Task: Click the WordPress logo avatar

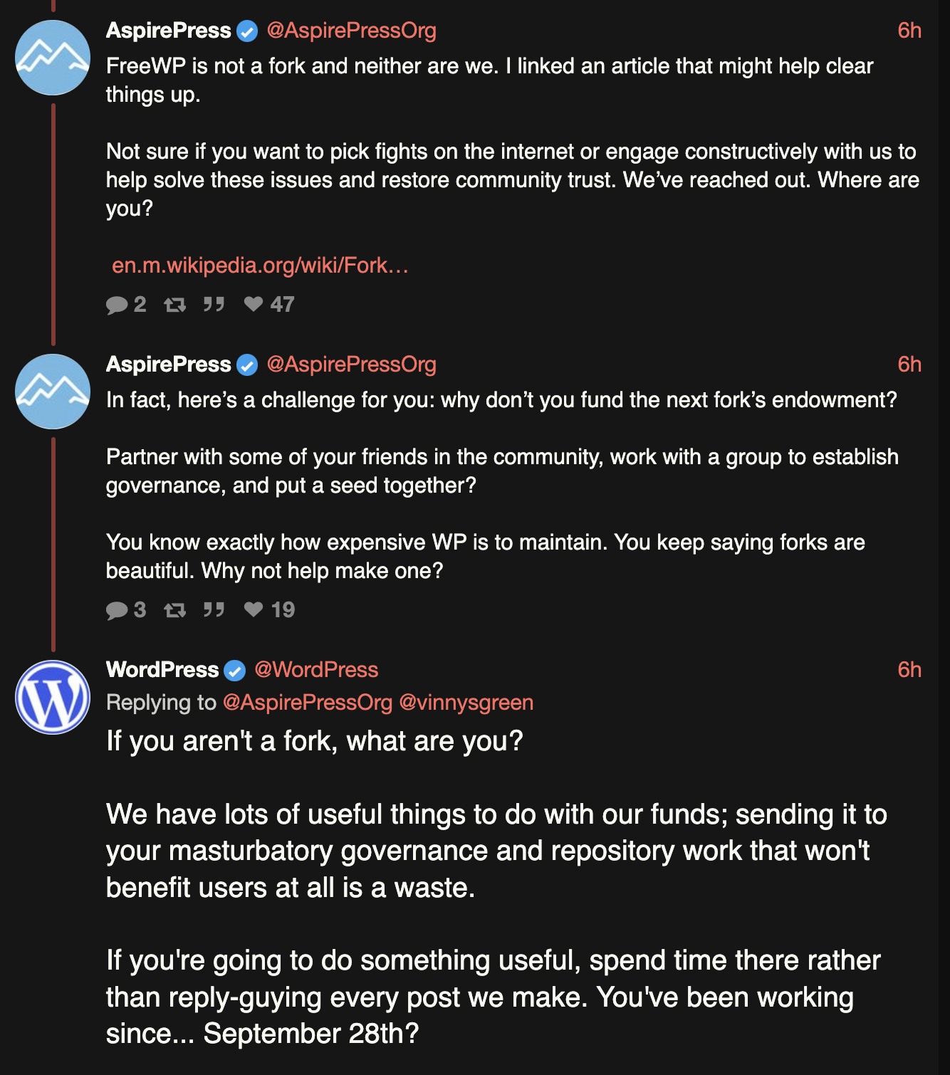Action: tap(53, 697)
